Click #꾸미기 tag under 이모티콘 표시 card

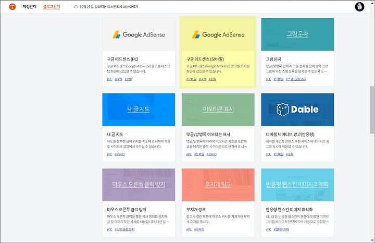pyautogui.click(x=211, y=154)
